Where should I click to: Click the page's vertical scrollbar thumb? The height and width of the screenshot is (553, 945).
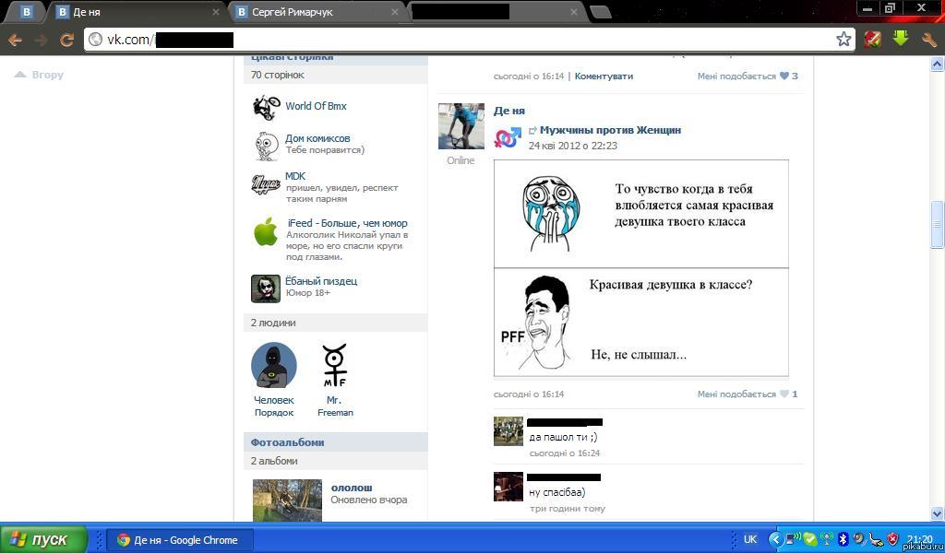coord(938,224)
